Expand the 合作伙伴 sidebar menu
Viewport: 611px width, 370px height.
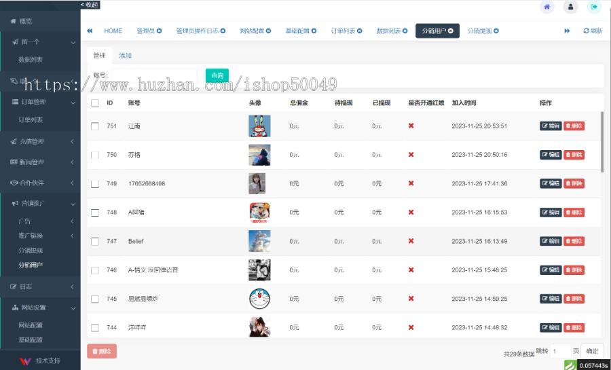coord(40,183)
